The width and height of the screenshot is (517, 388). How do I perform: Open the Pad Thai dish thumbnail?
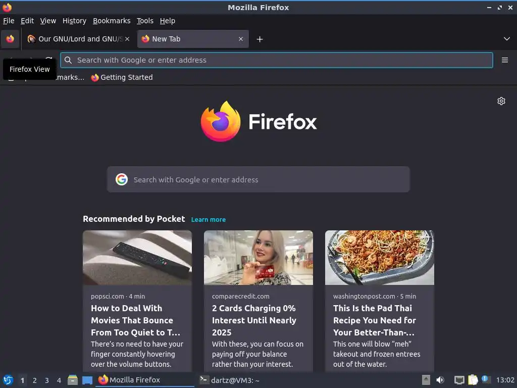[380, 258]
